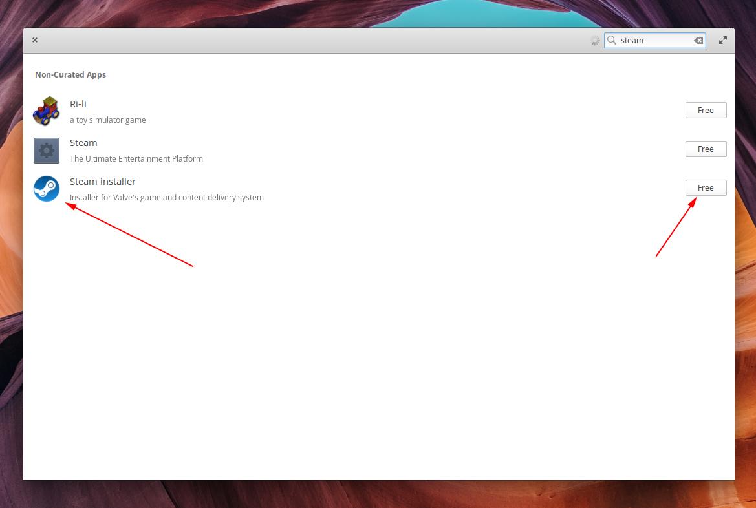The height and width of the screenshot is (508, 756).
Task: Click Free button for Steam installer
Action: point(706,188)
